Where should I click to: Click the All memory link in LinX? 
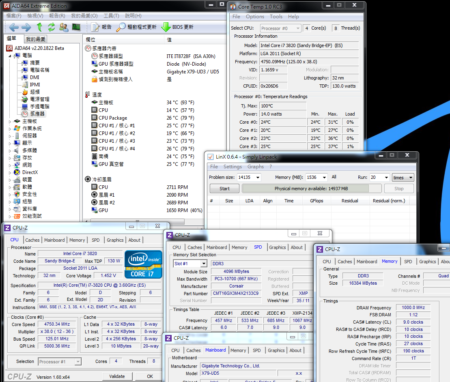point(334,177)
